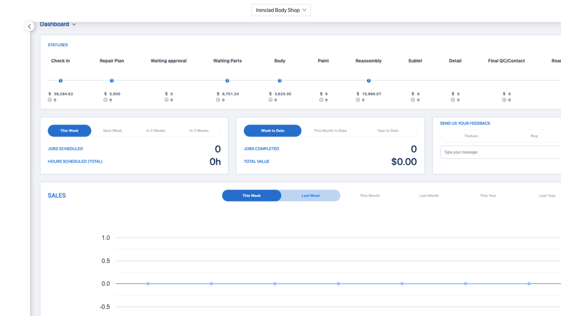Click the Reassembly status count dot
561x316 pixels.
[369, 81]
